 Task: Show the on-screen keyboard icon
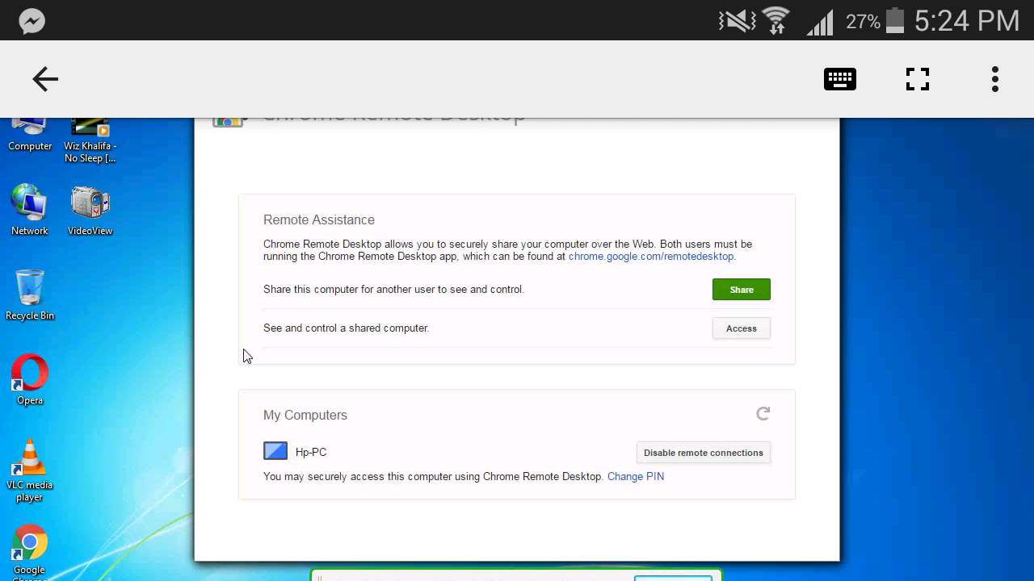(x=840, y=79)
